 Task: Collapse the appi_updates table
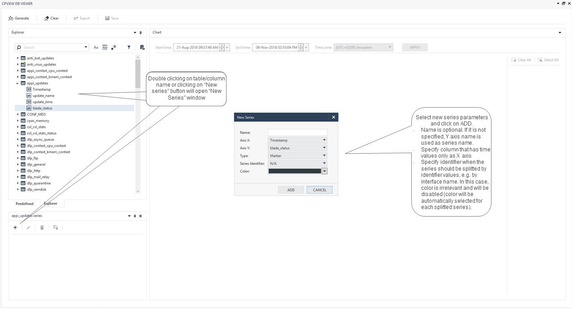(x=17, y=83)
